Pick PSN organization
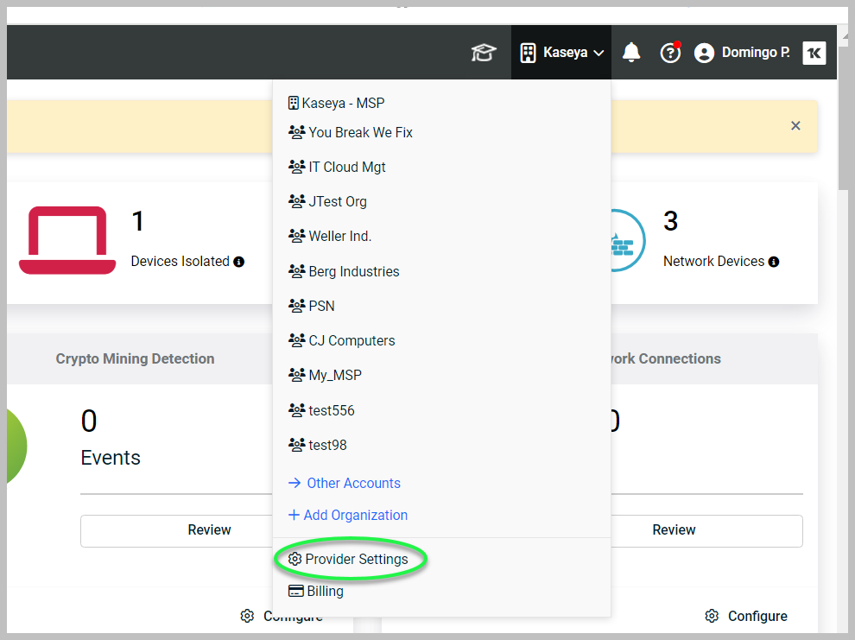This screenshot has height=640, width=855. point(312,306)
